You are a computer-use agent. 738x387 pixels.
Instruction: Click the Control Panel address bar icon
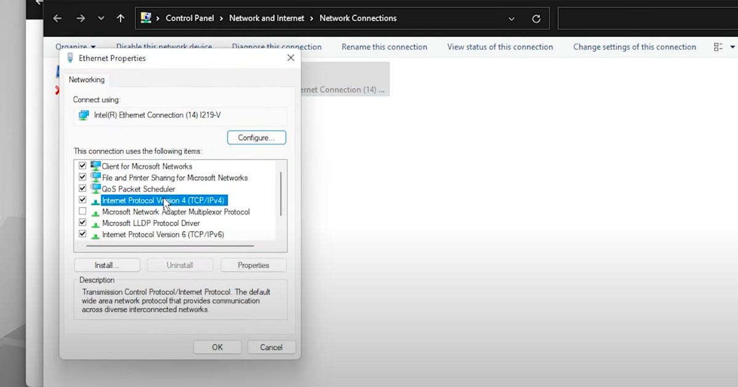coord(146,18)
